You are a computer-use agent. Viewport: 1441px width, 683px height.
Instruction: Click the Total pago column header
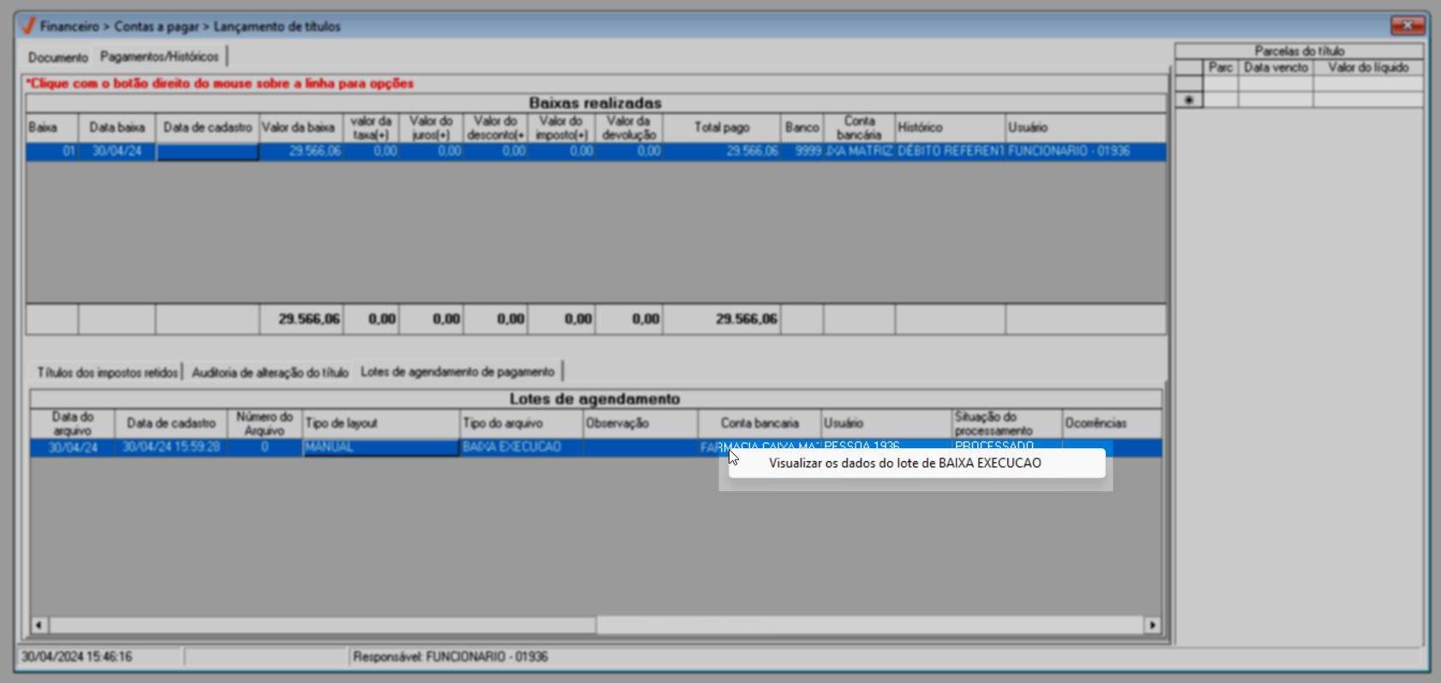click(722, 128)
